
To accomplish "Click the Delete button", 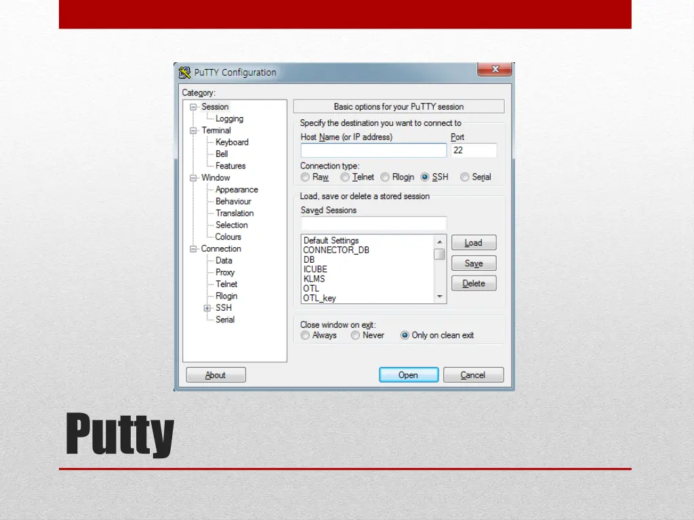I will [474, 284].
